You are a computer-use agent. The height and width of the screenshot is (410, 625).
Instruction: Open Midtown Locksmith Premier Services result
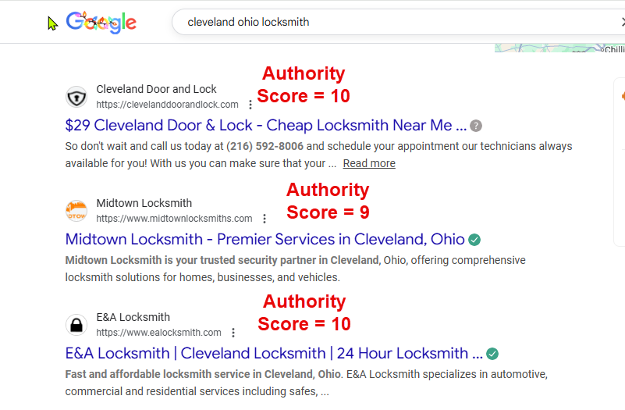pos(265,240)
